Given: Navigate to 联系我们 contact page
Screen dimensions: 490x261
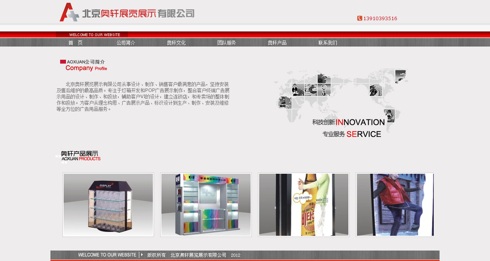Looking at the screenshot, I should coord(327,43).
